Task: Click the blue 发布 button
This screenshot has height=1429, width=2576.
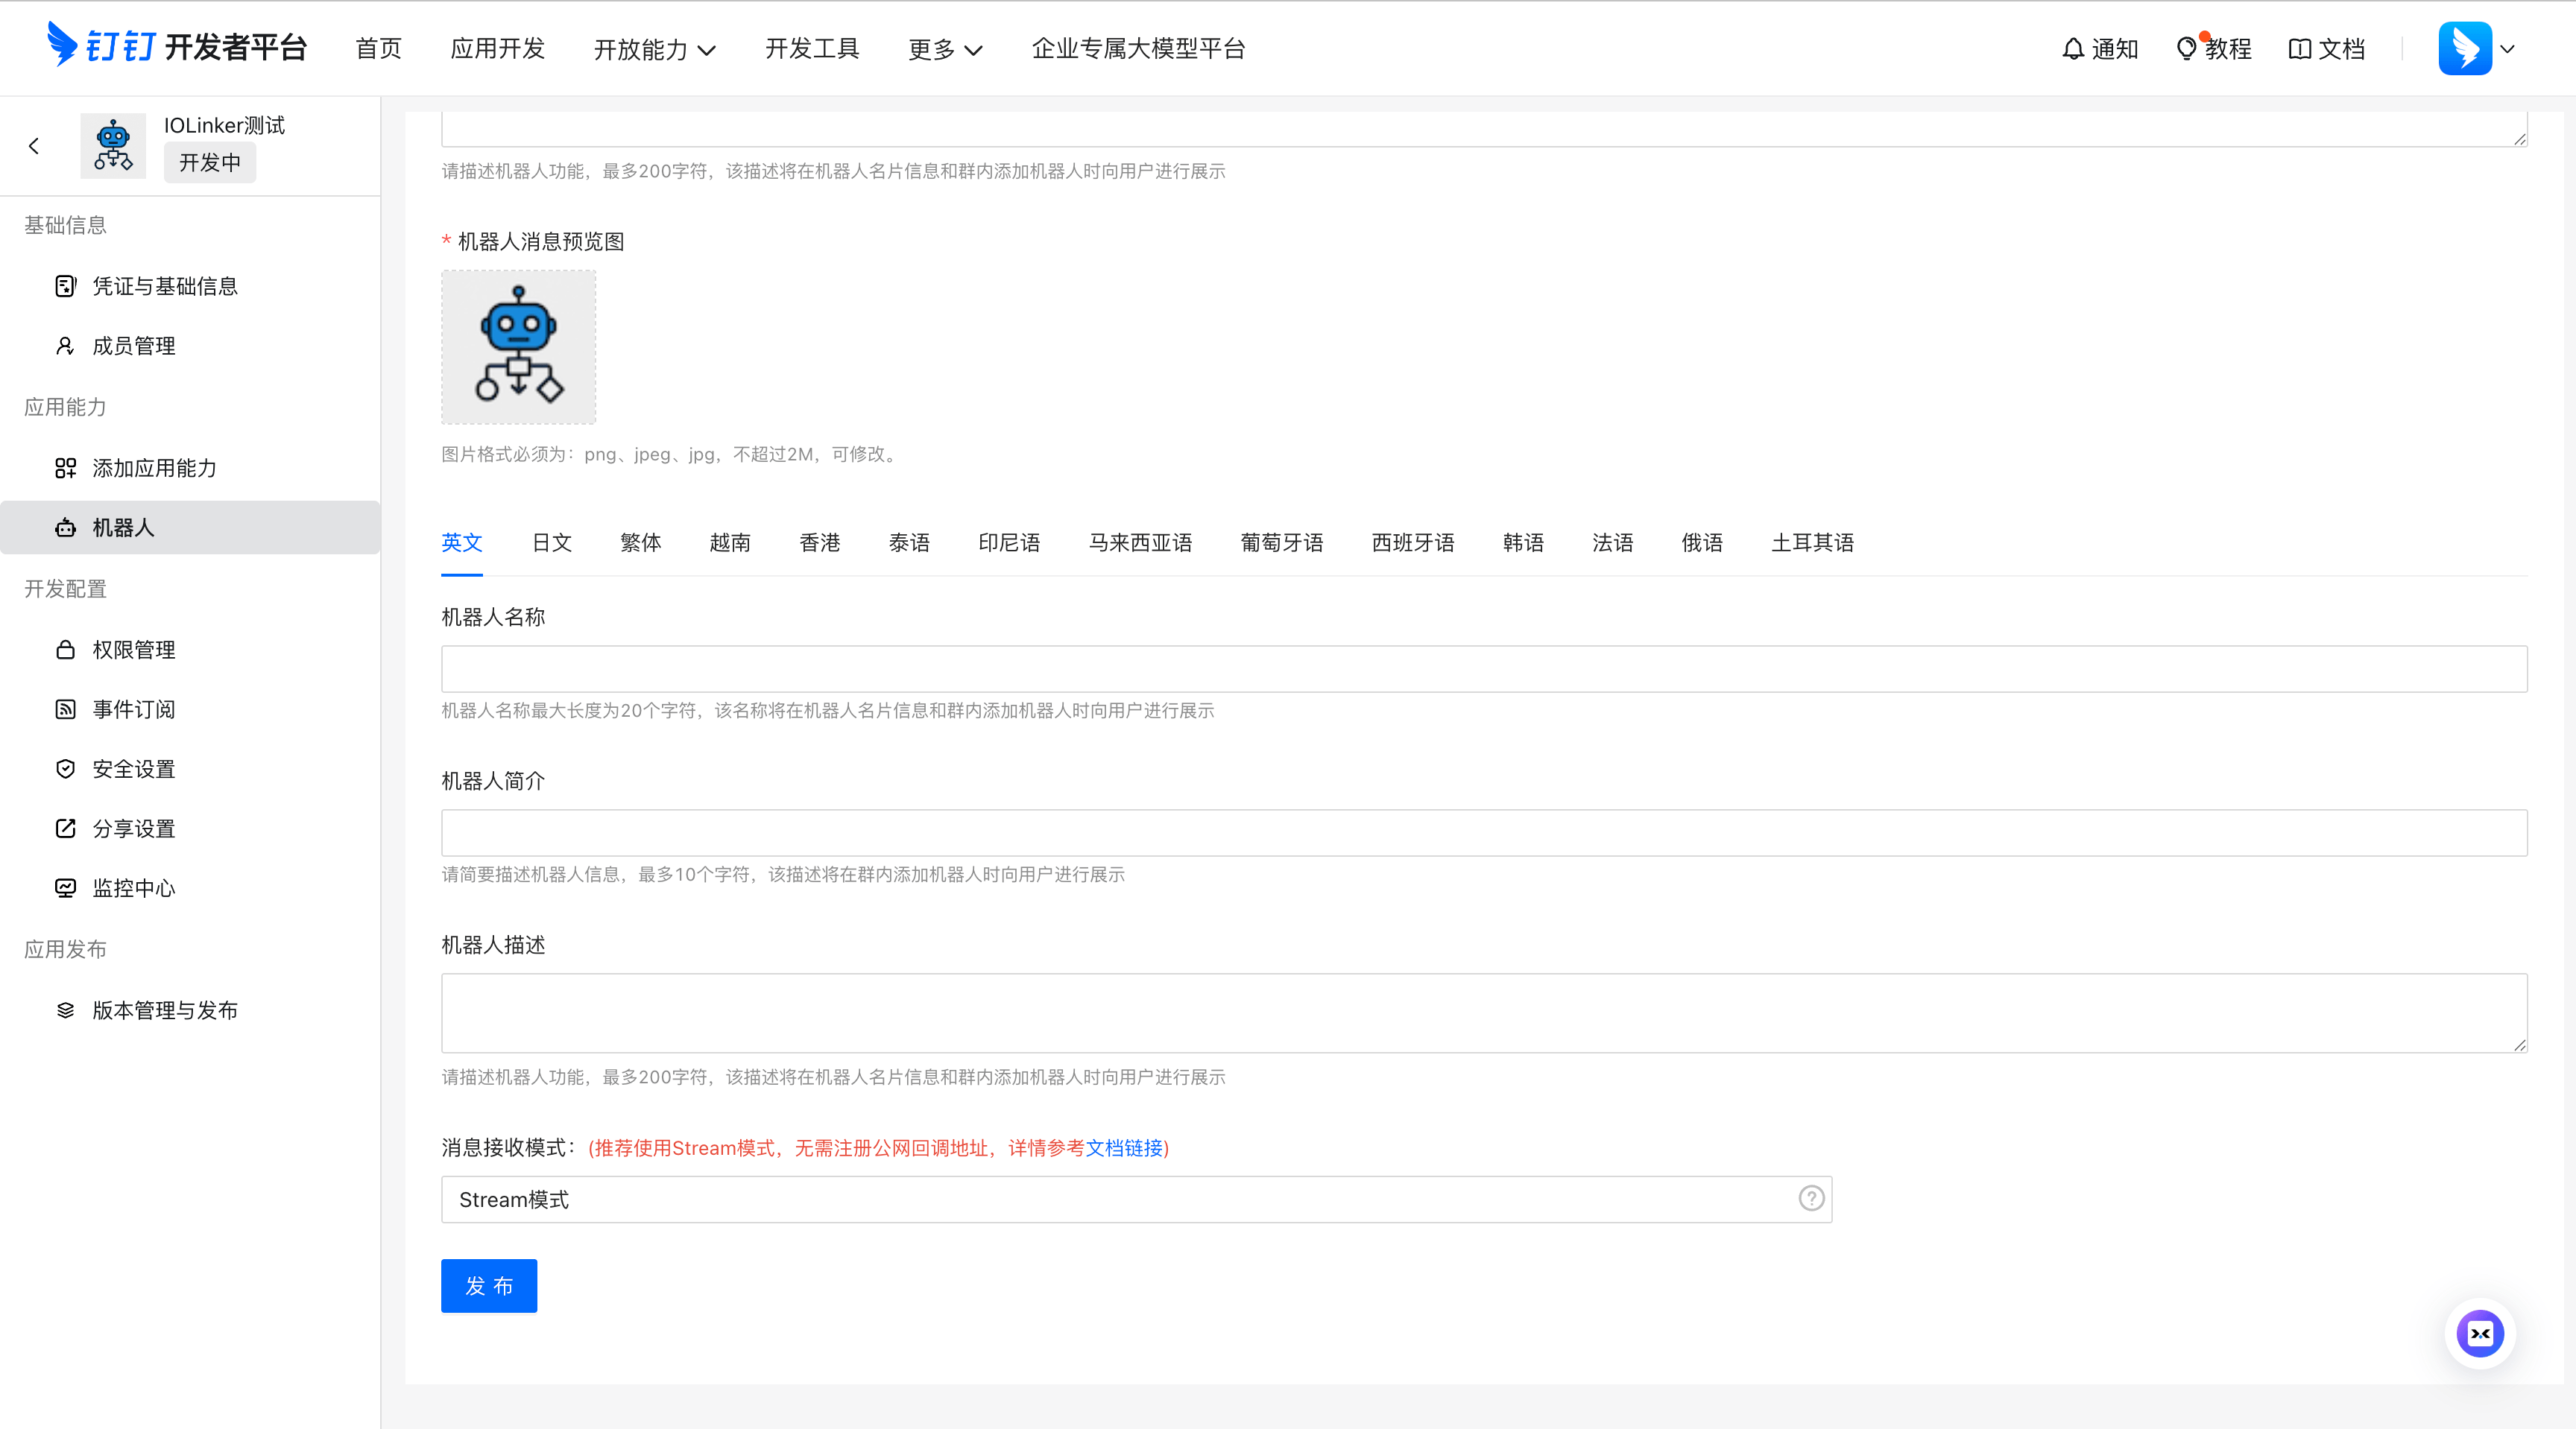Action: click(x=489, y=1285)
